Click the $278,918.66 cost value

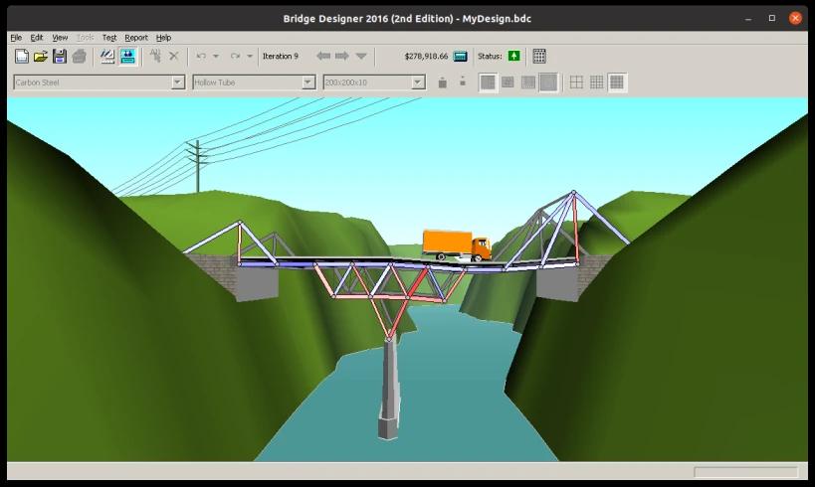(426, 56)
